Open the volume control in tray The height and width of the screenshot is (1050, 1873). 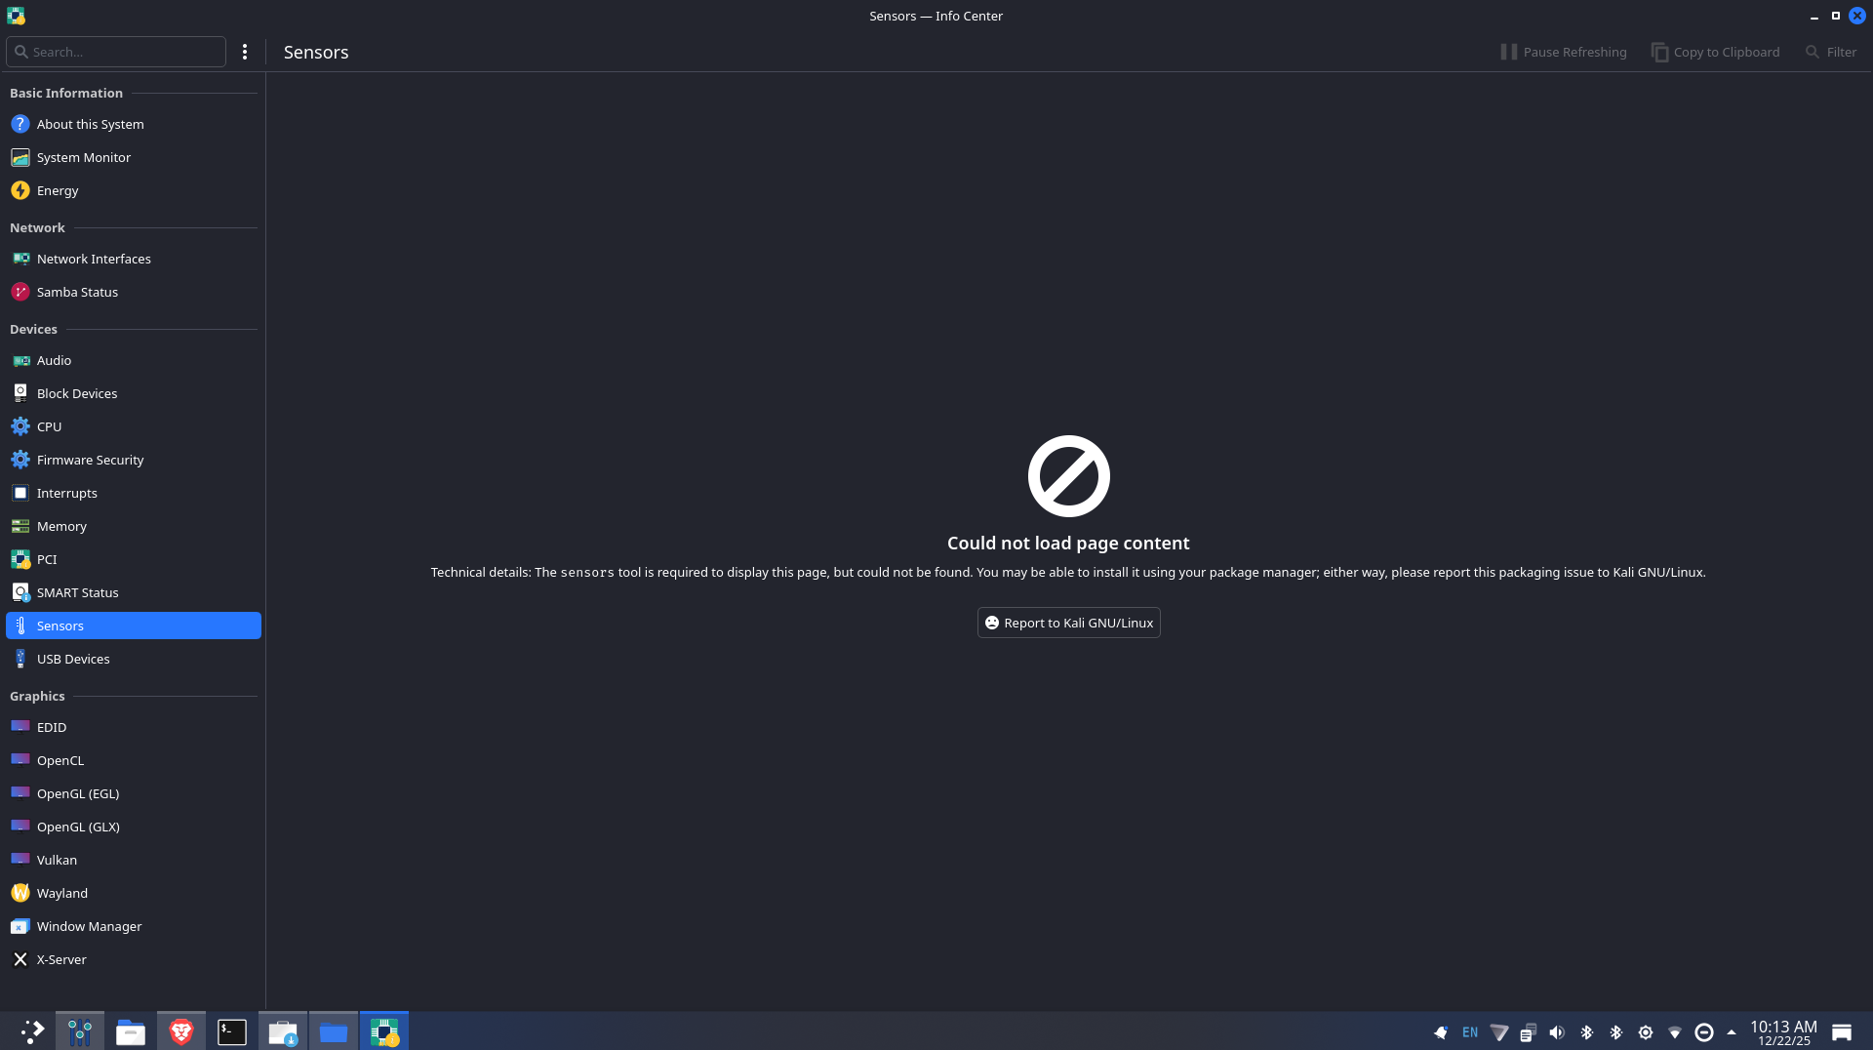1557,1032
